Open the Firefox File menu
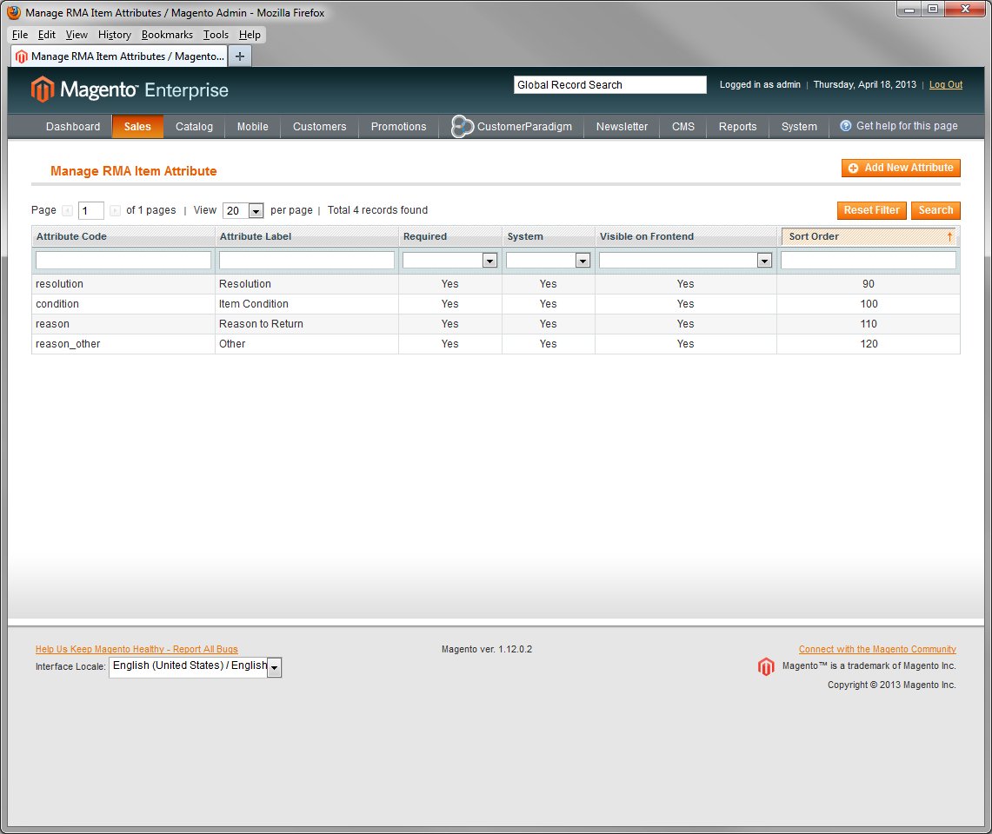 (x=20, y=35)
